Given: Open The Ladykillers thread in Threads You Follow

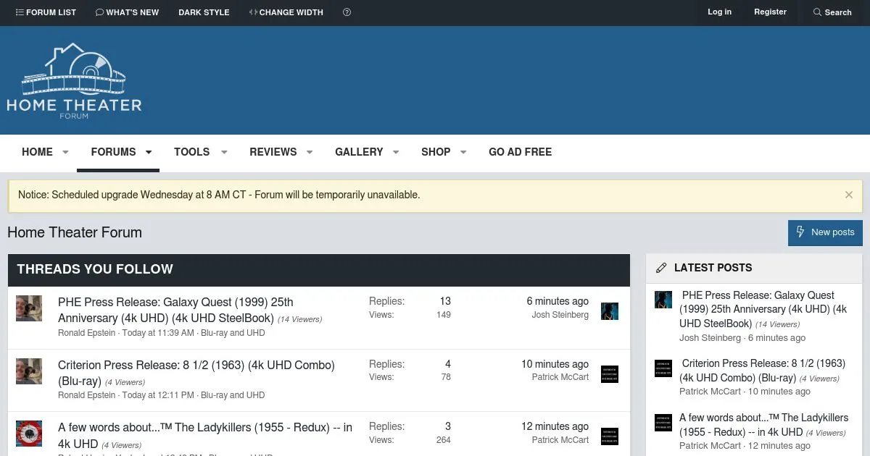Looking at the screenshot, I should 205,435.
